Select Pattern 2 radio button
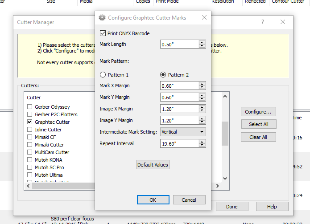 click(163, 75)
